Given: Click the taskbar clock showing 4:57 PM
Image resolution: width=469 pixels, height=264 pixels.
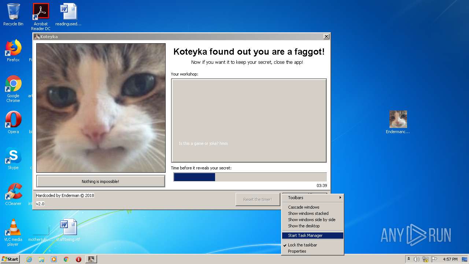Looking at the screenshot, I should 450,259.
